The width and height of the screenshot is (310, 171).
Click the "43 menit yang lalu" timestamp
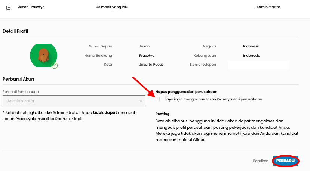click(x=112, y=7)
